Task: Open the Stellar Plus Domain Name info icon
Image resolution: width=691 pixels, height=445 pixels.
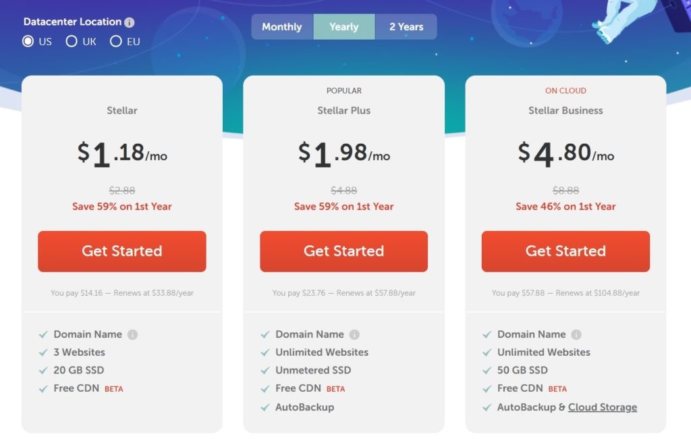Action: tap(354, 335)
